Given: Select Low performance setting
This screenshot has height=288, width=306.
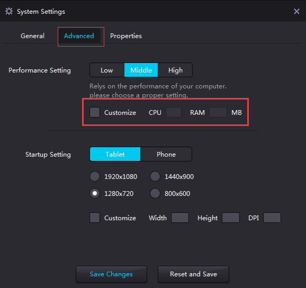Looking at the screenshot, I should click(107, 70).
